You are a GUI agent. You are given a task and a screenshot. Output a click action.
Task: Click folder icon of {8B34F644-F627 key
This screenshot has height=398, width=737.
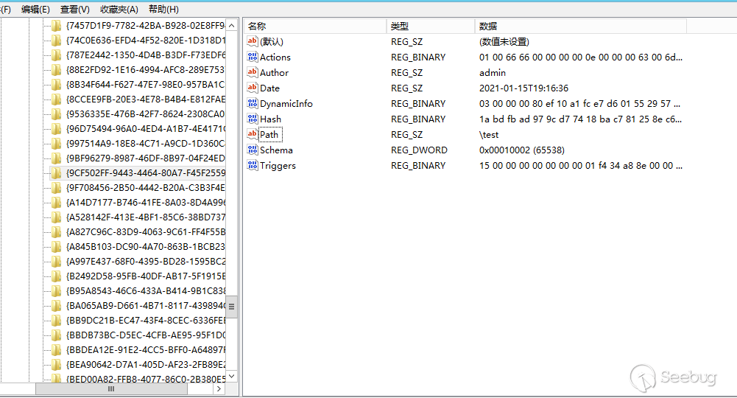[57, 85]
